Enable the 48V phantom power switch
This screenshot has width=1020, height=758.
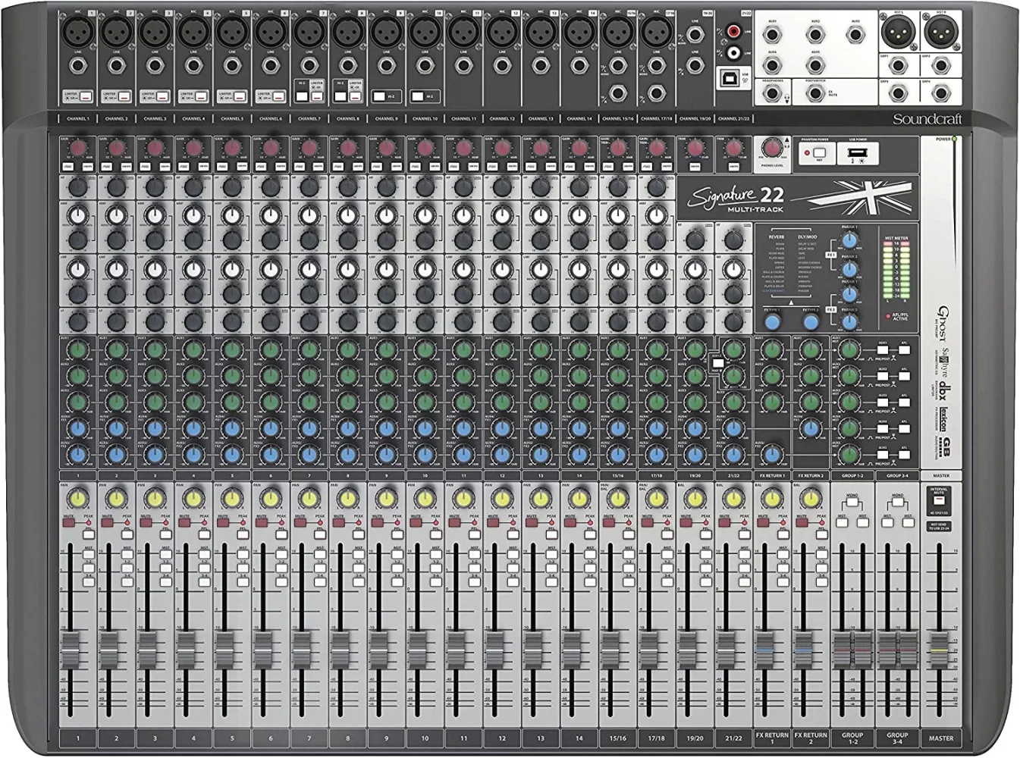coord(818,154)
